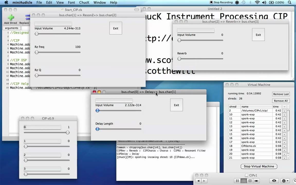The width and height of the screenshot is (296, 185).
Task: Open the Help menu
Action: pos(114,3)
